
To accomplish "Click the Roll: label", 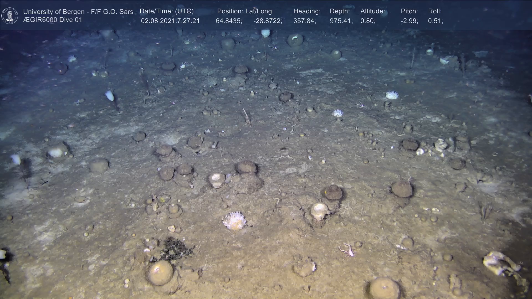I will click(434, 11).
